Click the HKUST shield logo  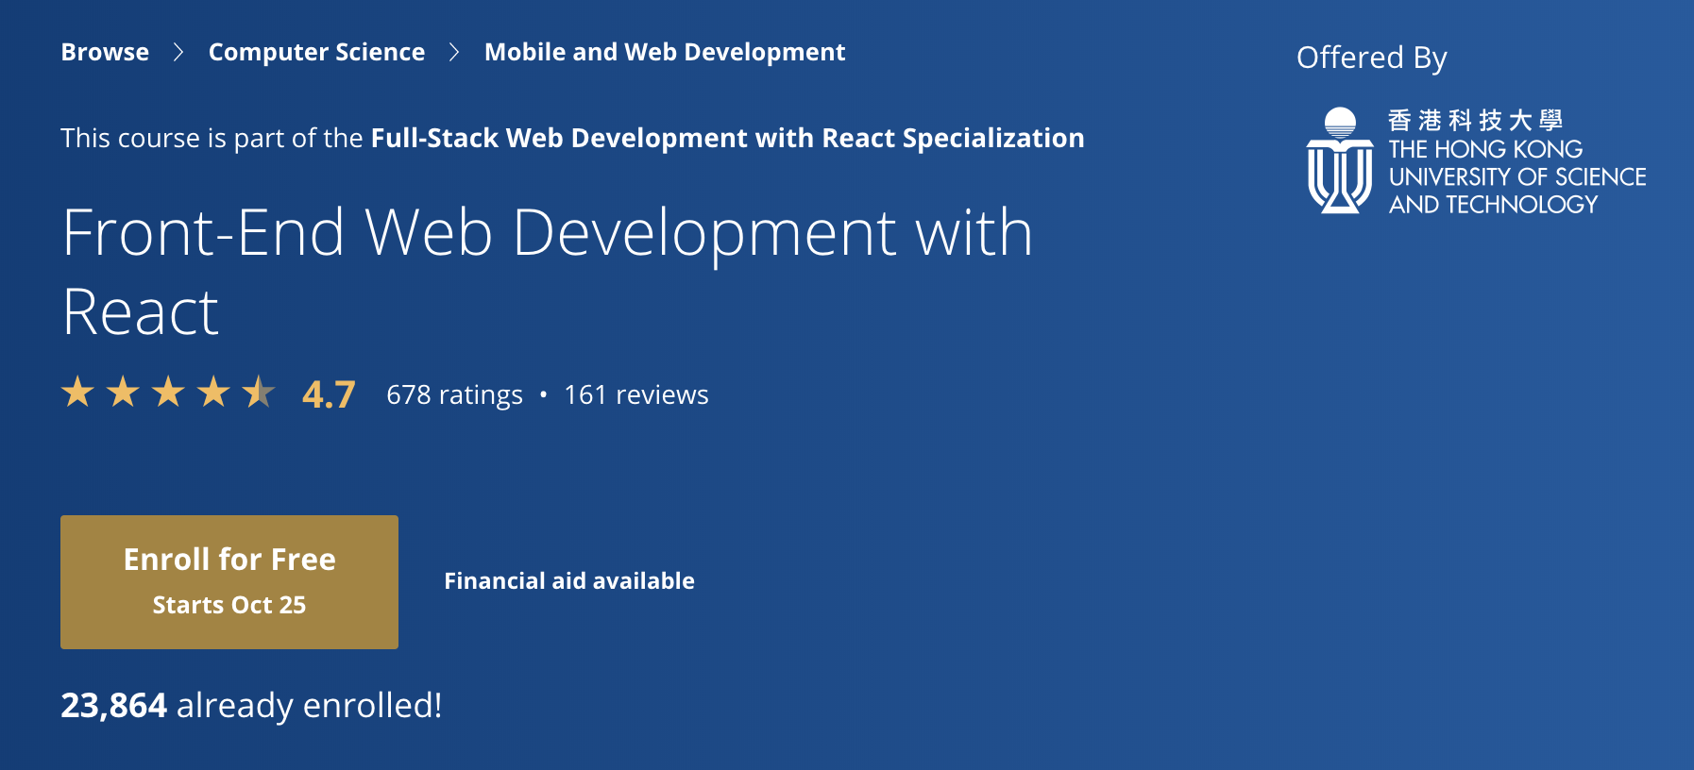click(x=1339, y=160)
